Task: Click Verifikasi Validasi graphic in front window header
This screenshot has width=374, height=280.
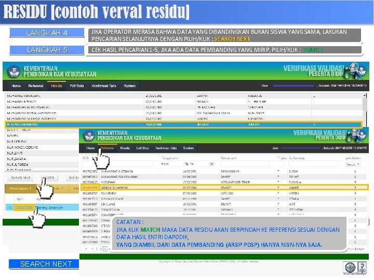Action: click(x=330, y=135)
